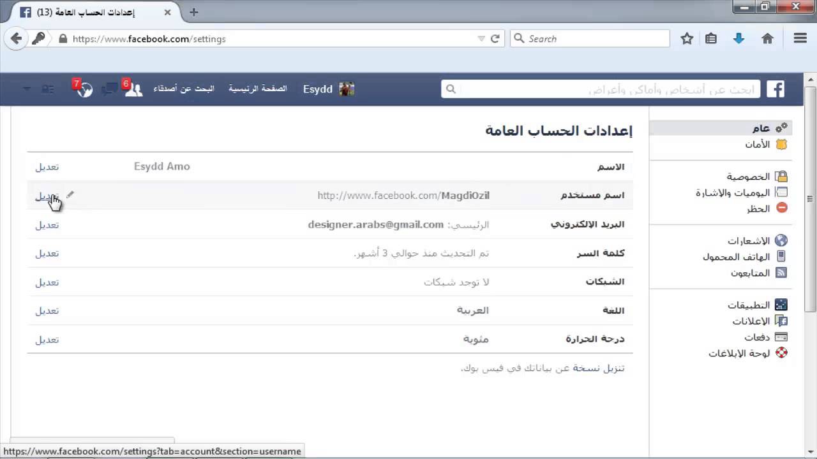Click the browser Search input box
Viewport: 817px width, 459px height.
click(590, 39)
